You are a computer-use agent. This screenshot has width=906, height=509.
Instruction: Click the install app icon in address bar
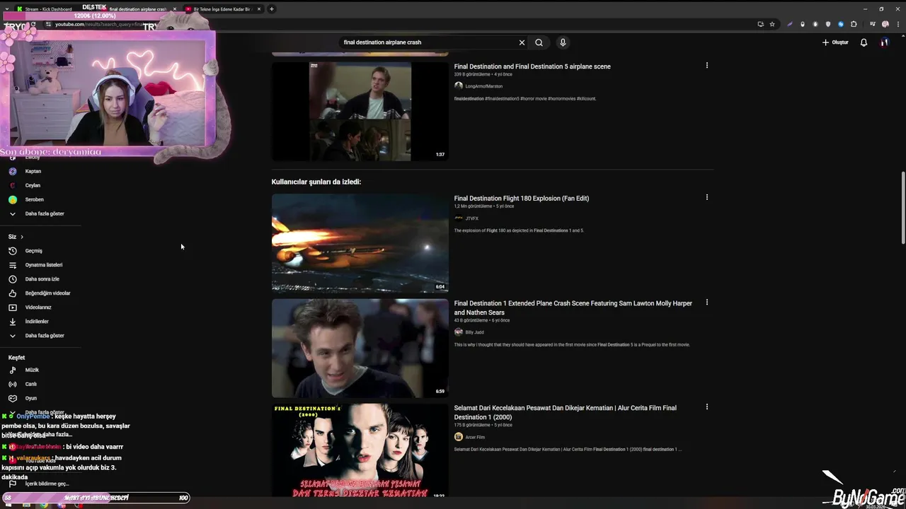(x=760, y=24)
